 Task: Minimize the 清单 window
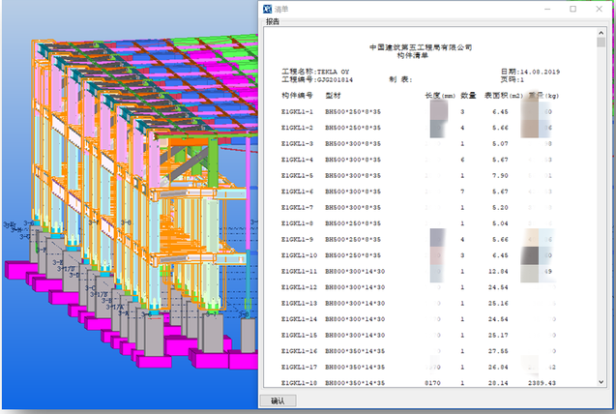(x=547, y=9)
